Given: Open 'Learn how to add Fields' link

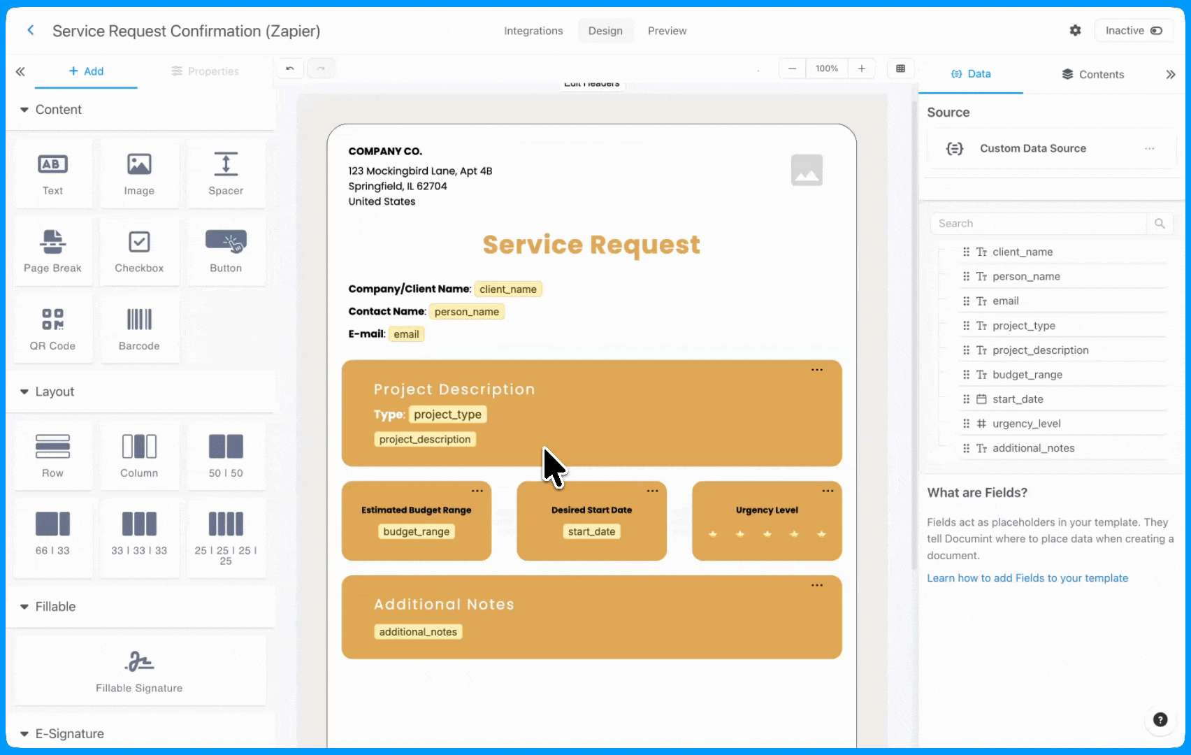Looking at the screenshot, I should pos(1027,578).
